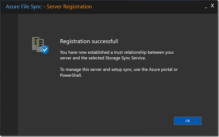The height and width of the screenshot is (137, 219).
Task: Click the "Server Registration" title text
Action: pyautogui.click(x=69, y=6)
